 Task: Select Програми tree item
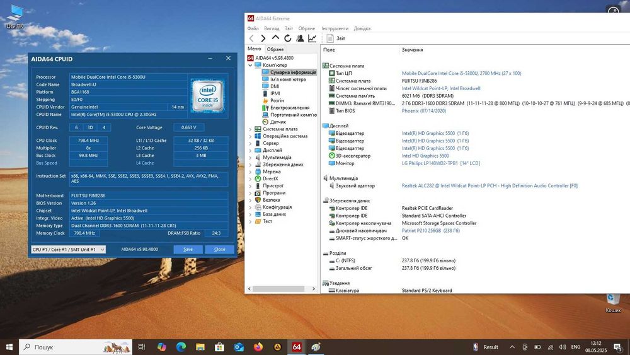coord(274,193)
